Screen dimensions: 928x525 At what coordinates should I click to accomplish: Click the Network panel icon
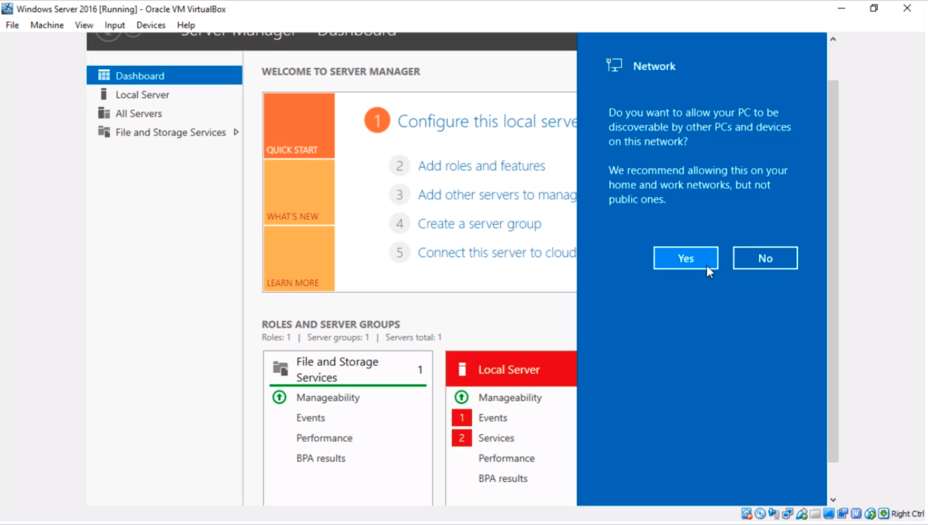614,65
